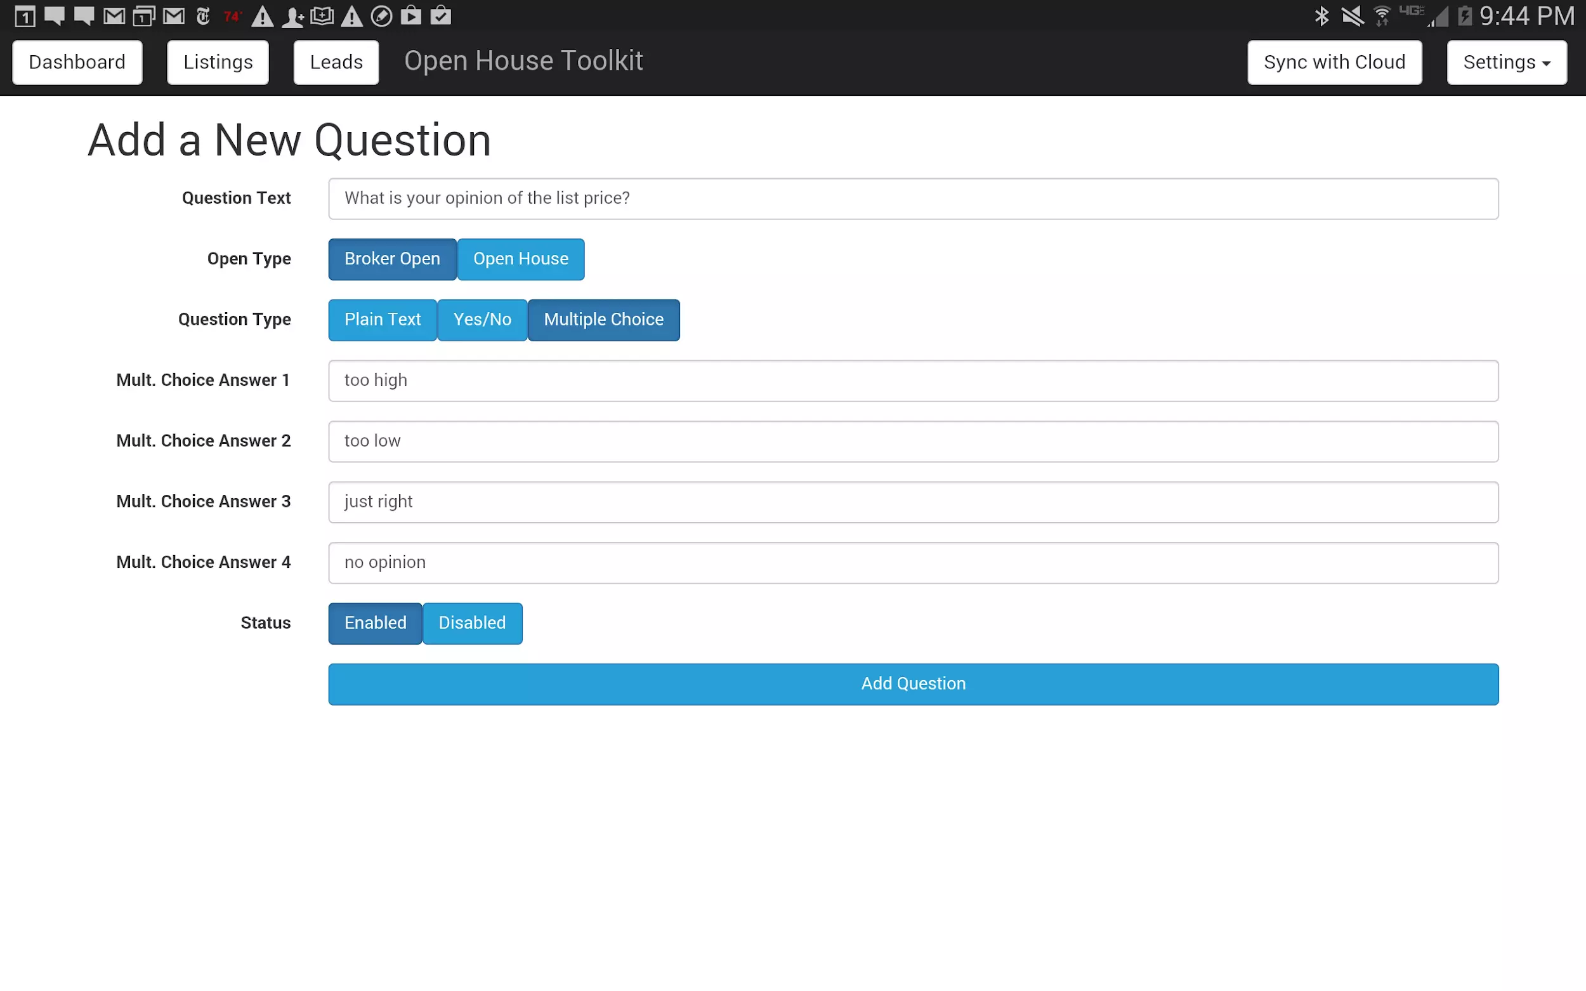The image size is (1586, 991).
Task: Tap the Bluetooth status icon
Action: [1321, 16]
